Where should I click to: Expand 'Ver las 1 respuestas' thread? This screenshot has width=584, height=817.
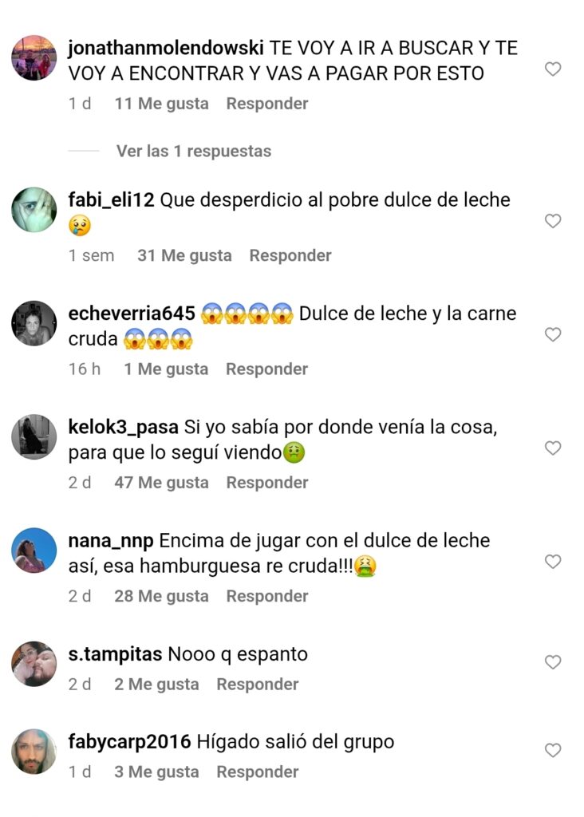coord(194,151)
